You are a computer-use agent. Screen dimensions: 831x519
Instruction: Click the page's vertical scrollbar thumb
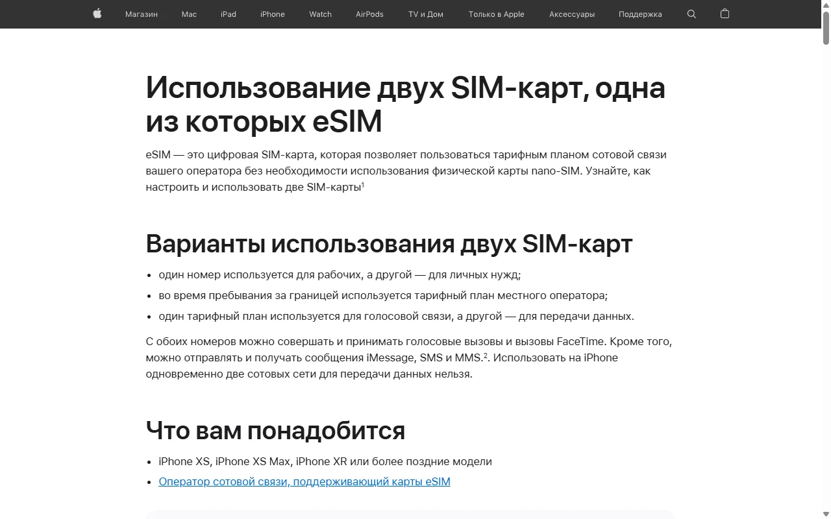click(x=826, y=27)
